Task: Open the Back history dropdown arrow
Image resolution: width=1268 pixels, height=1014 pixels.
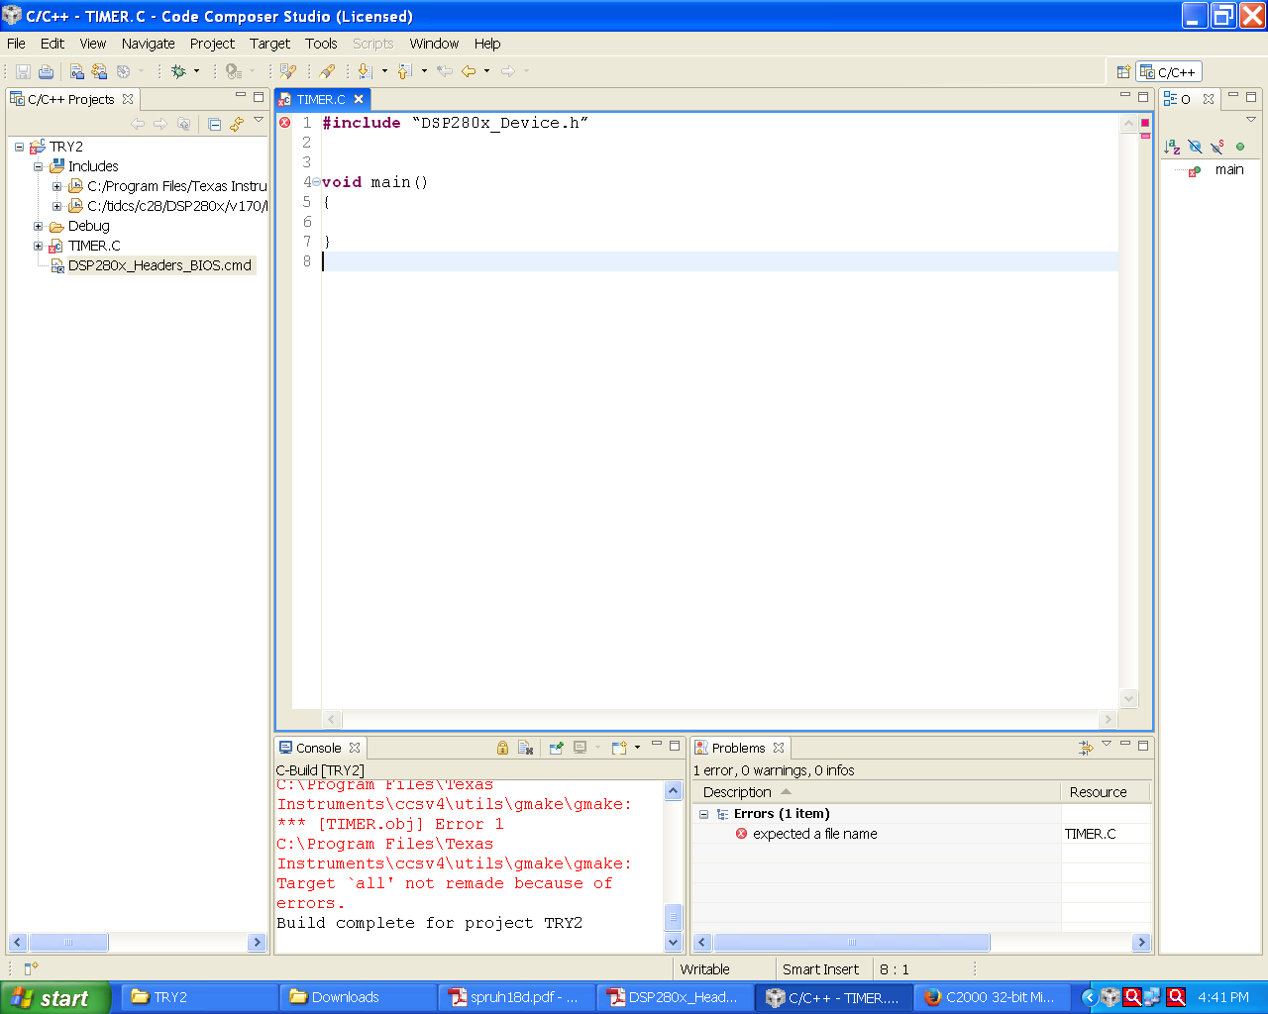Action: click(486, 71)
